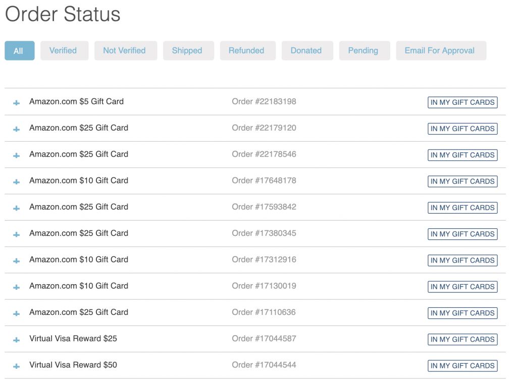The height and width of the screenshot is (391, 517).
Task: Expand the Virtual Visa Reward $50 row
Action: coord(16,365)
